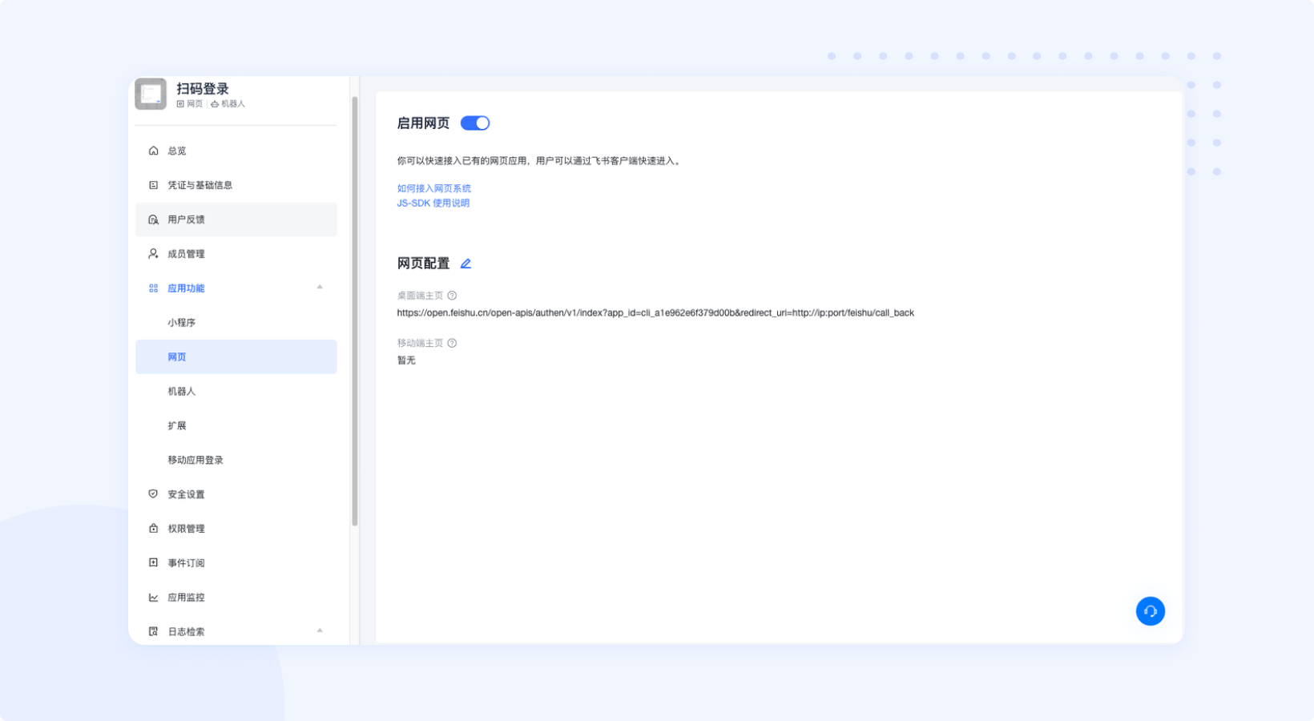Click the 安全设置 shield icon
Screen dimensions: 1314x721
pos(153,494)
